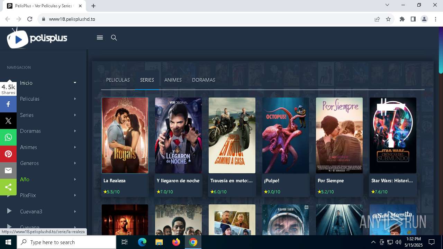
Task: Launch Microsoft Edge from taskbar
Action: [142, 242]
